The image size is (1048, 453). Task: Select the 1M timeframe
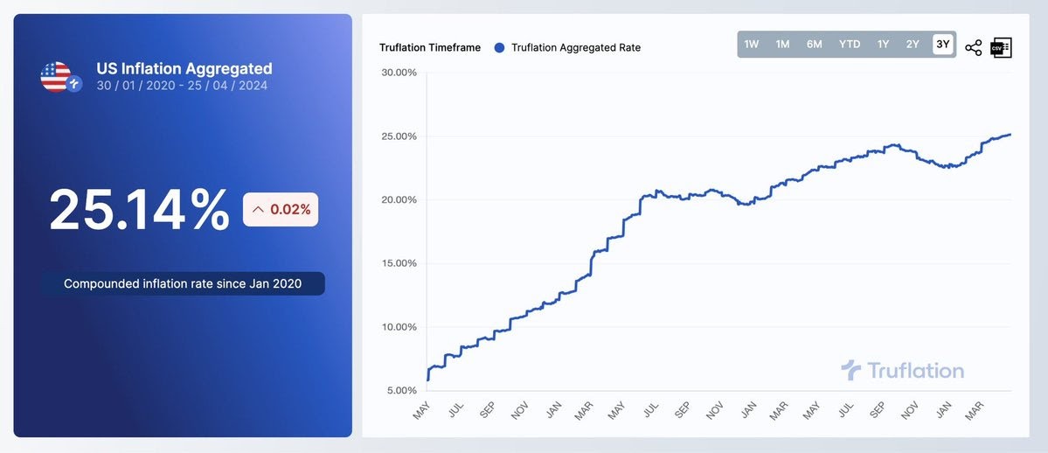pyautogui.click(x=782, y=44)
